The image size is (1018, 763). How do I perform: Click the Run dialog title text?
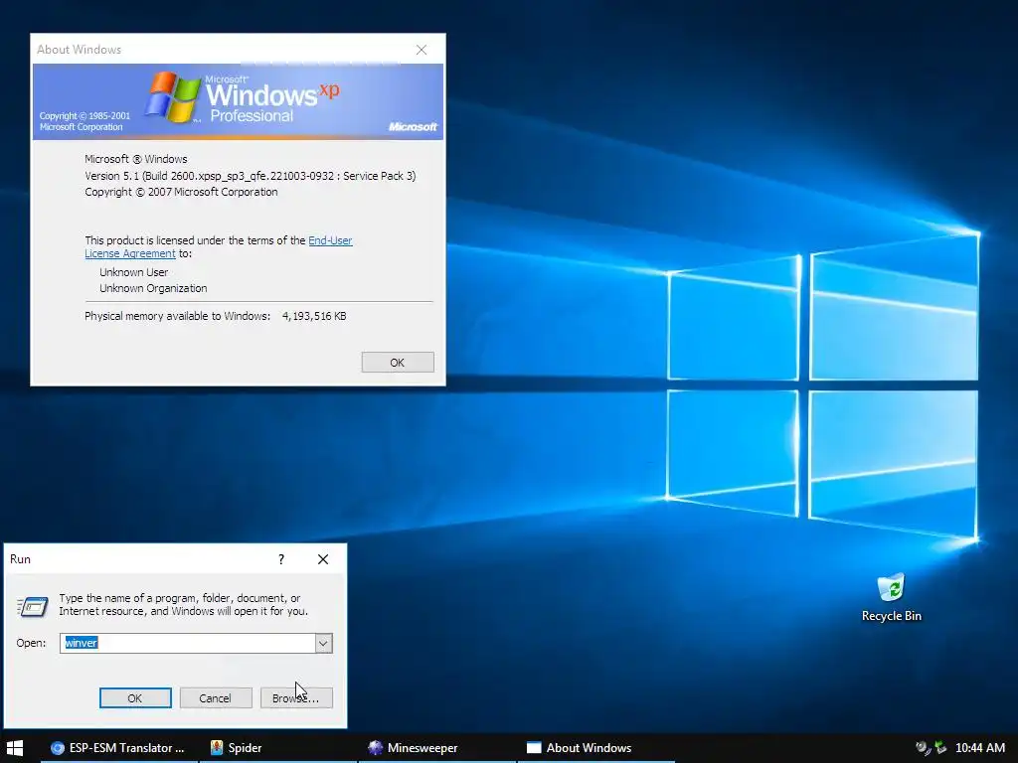(20, 559)
